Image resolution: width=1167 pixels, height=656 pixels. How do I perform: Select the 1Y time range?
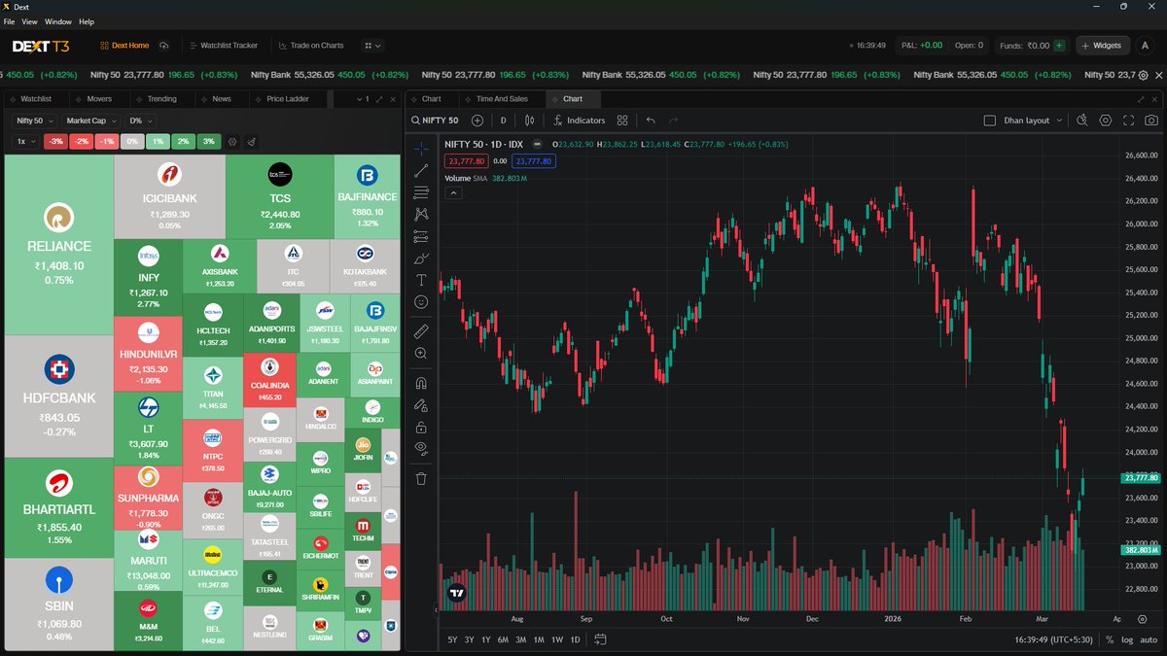coord(485,639)
